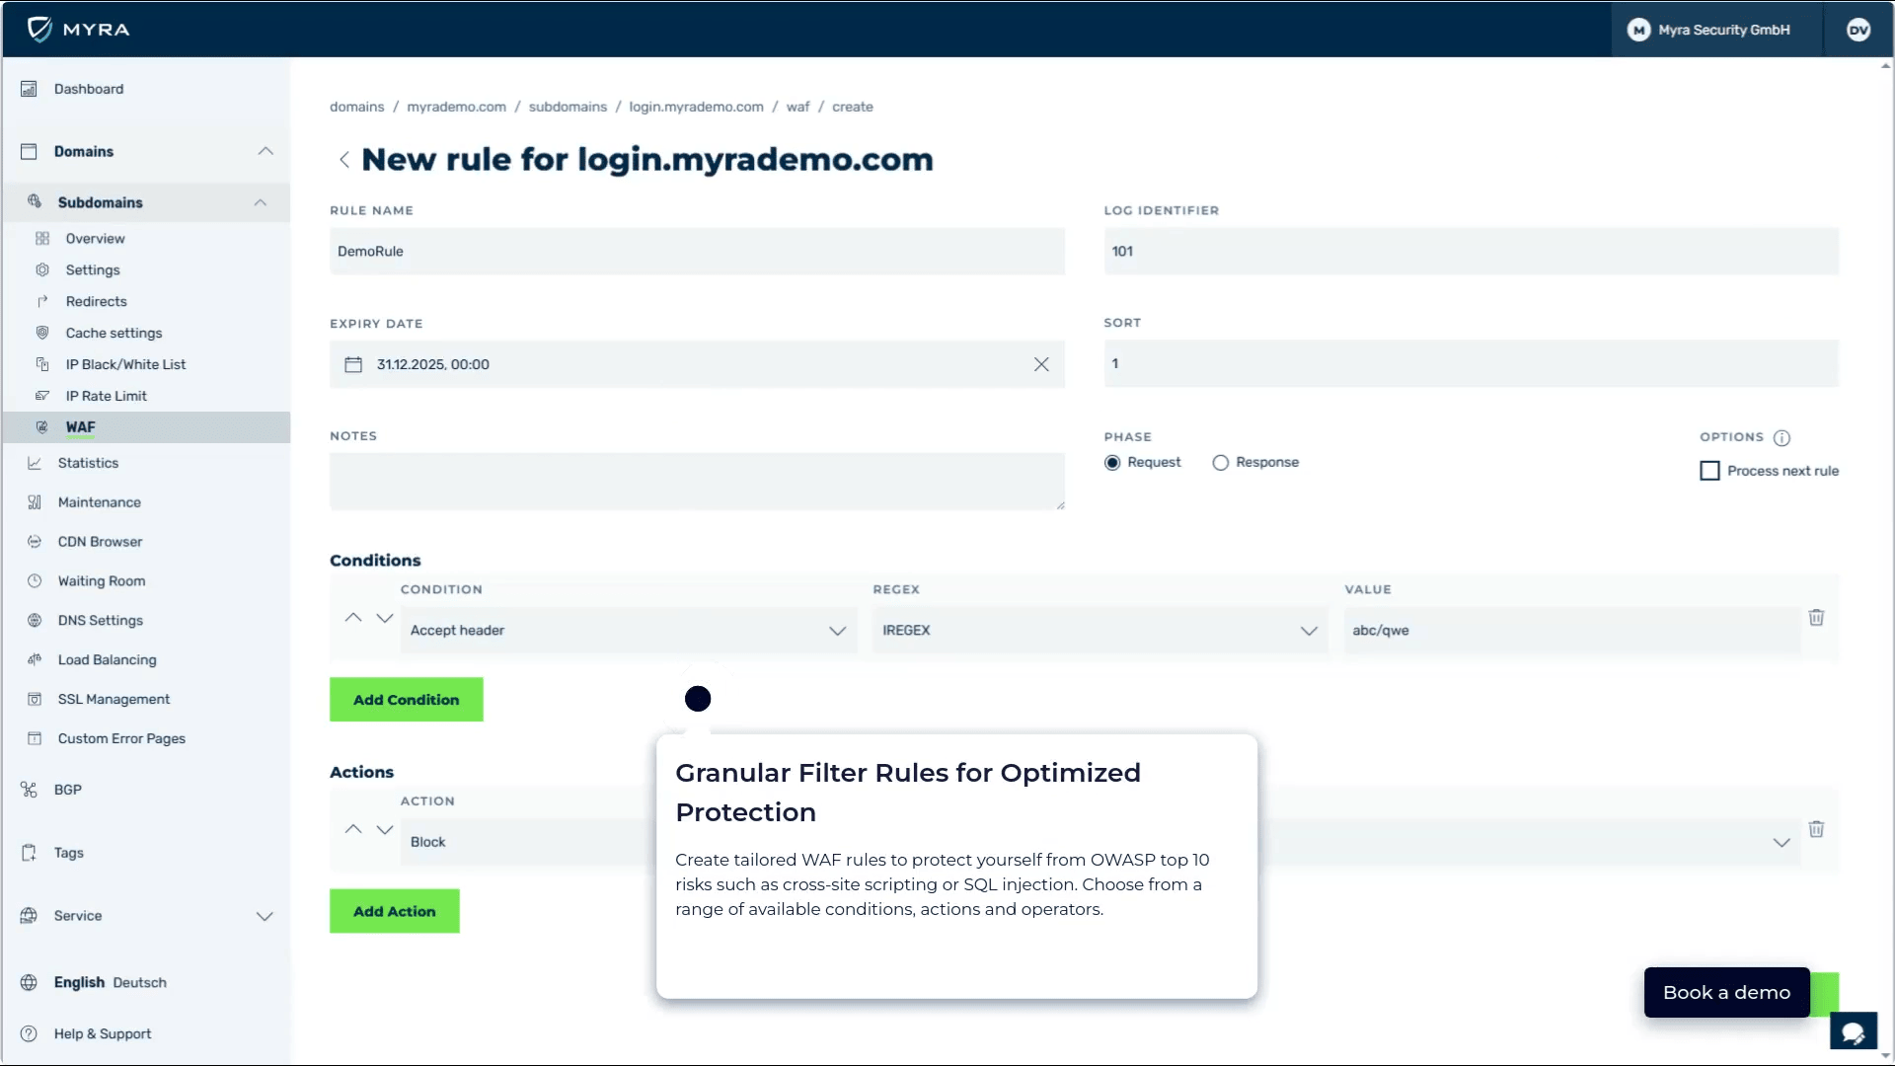1895x1066 pixels.
Task: Open the Cache settings section
Action: click(x=114, y=333)
